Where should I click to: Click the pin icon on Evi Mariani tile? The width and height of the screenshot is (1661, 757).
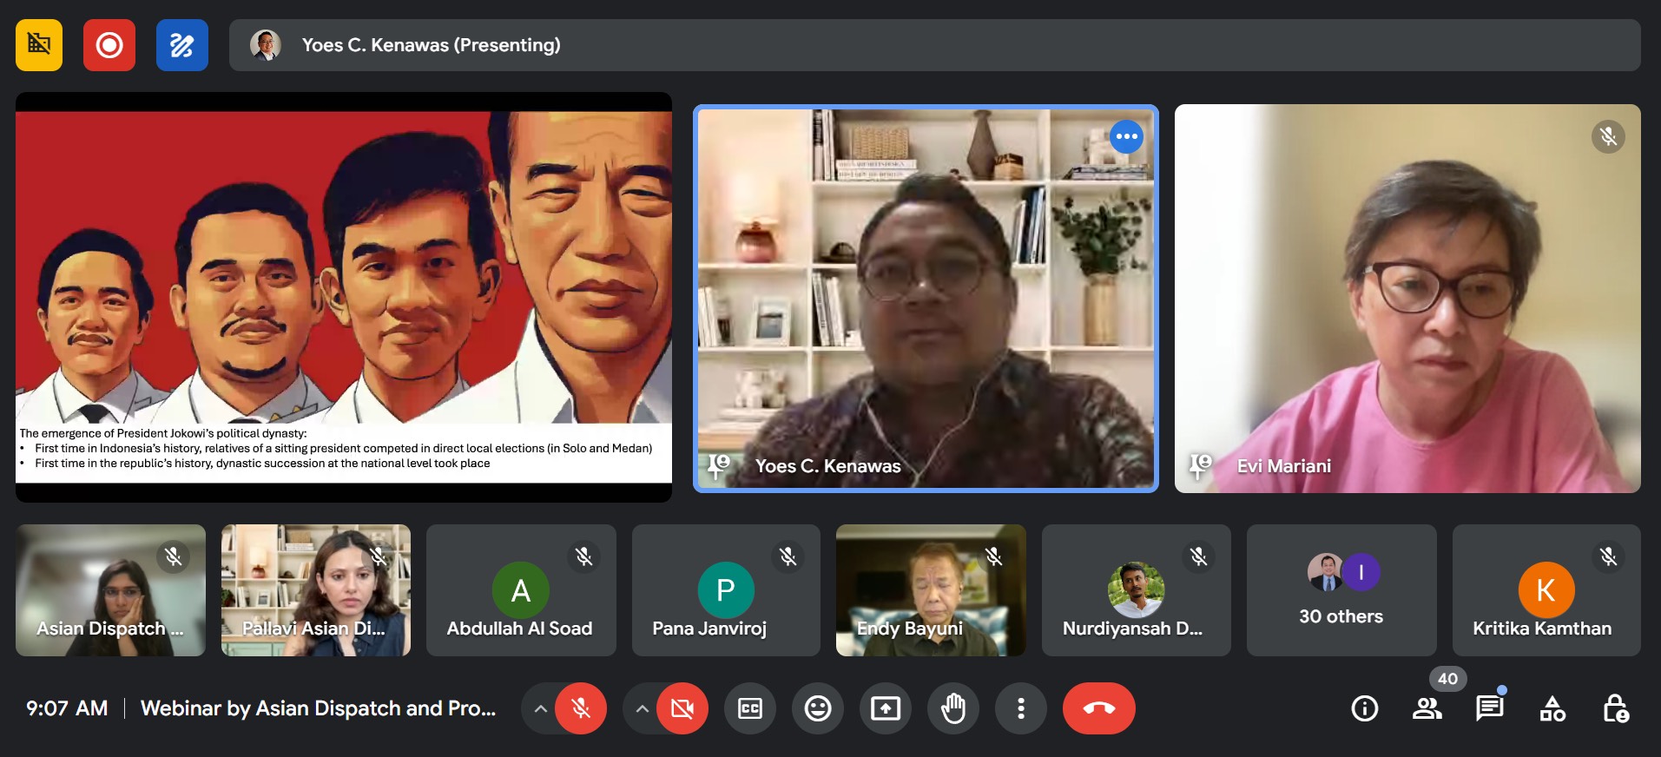tap(1200, 466)
